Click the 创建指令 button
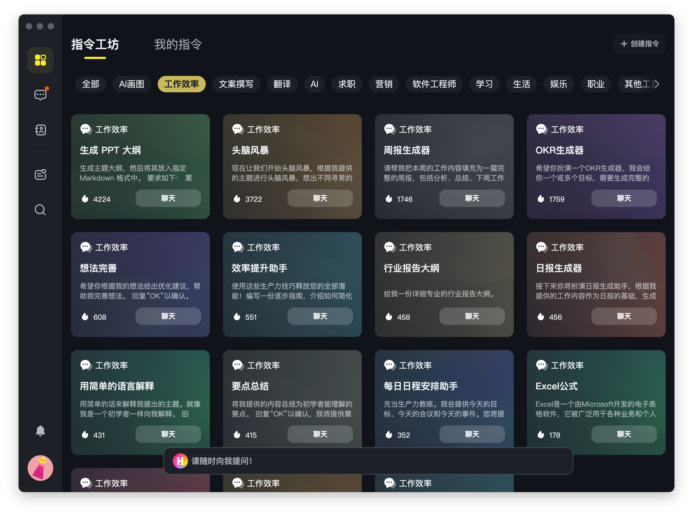The width and height of the screenshot is (693, 515). [x=639, y=44]
